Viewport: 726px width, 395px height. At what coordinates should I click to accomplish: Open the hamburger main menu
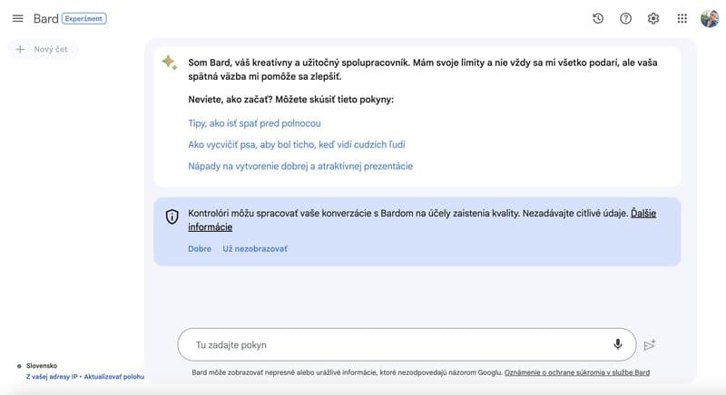(17, 18)
